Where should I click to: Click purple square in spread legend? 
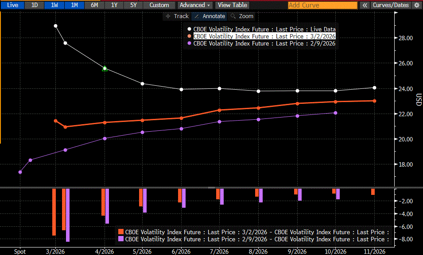pos(121,239)
